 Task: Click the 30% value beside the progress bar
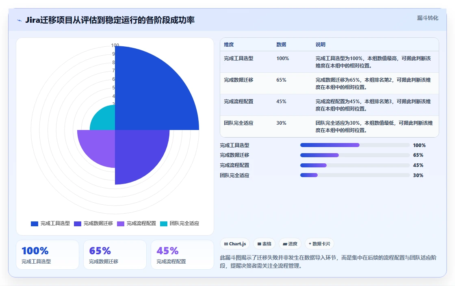click(x=418, y=175)
